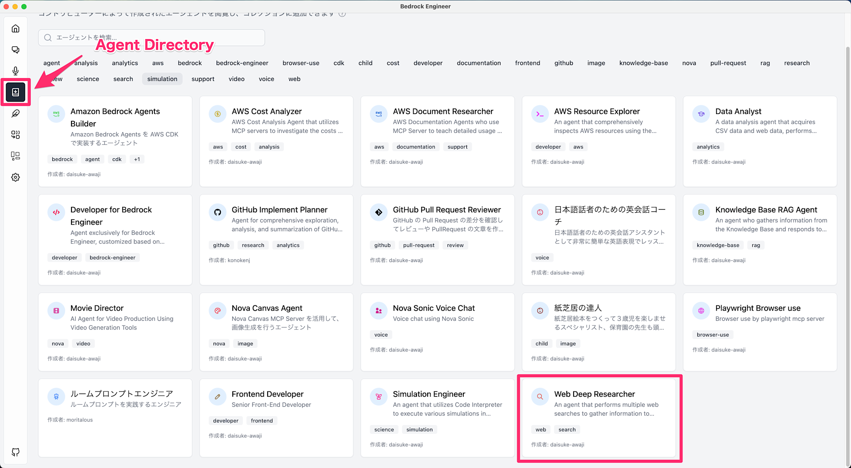Click Data Analyst graduation cap icon
The height and width of the screenshot is (468, 851).
point(701,114)
